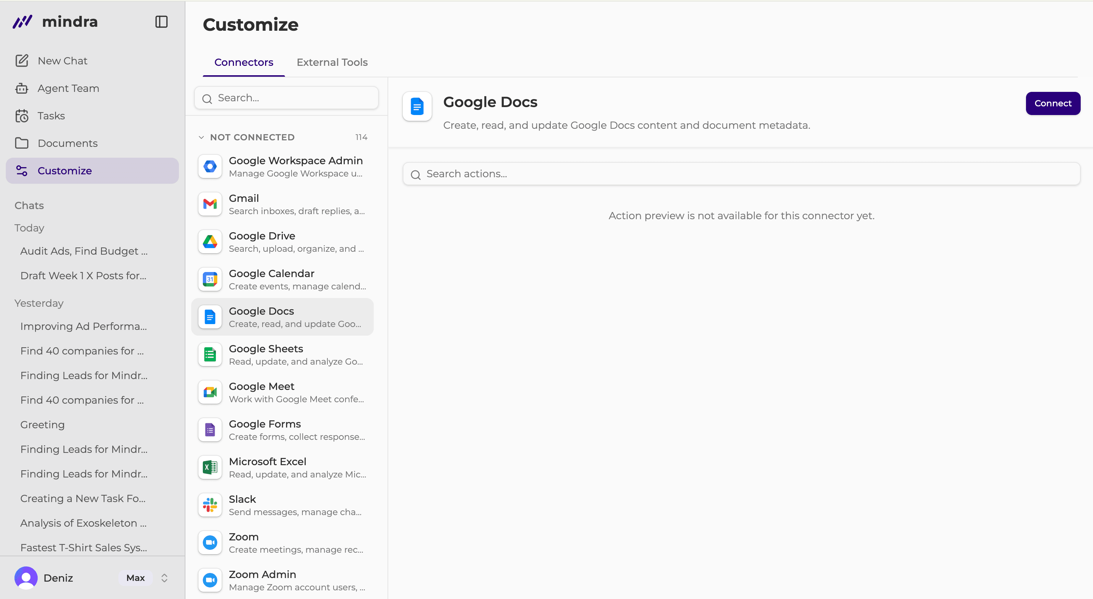The height and width of the screenshot is (599, 1093).
Task: Collapse the Not Connected section chevron
Action: tap(201, 137)
